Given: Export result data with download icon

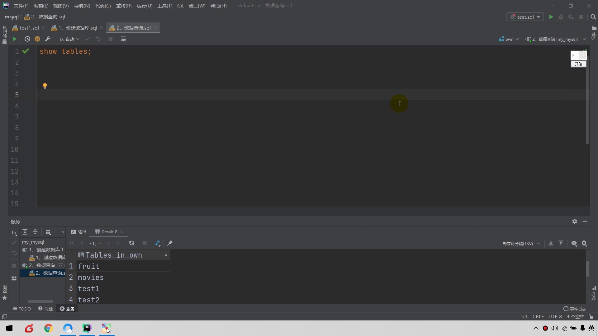Looking at the screenshot, I should click(x=551, y=243).
